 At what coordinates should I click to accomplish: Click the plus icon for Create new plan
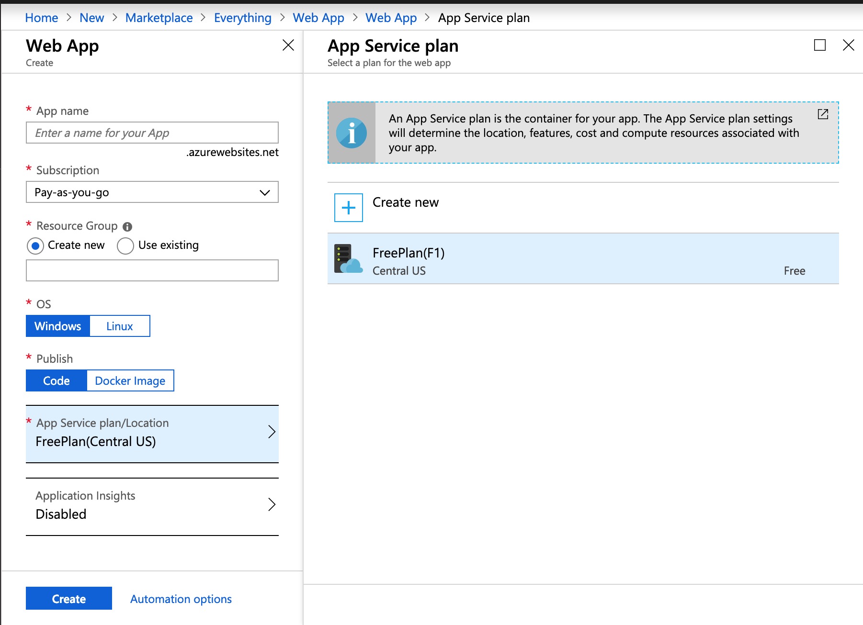coord(348,208)
